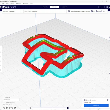Open the Color scheme Line Type dropdown
This screenshot has height=110, width=110.
[x=45, y=11]
